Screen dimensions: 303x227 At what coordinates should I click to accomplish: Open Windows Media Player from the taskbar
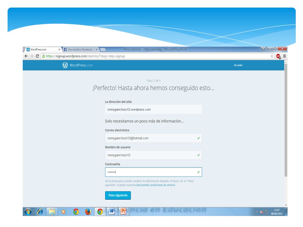[63, 212]
